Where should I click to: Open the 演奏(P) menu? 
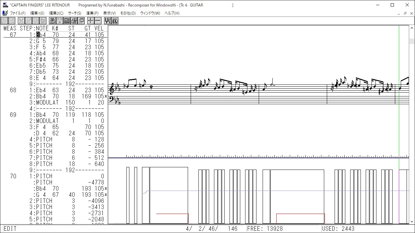pos(92,13)
